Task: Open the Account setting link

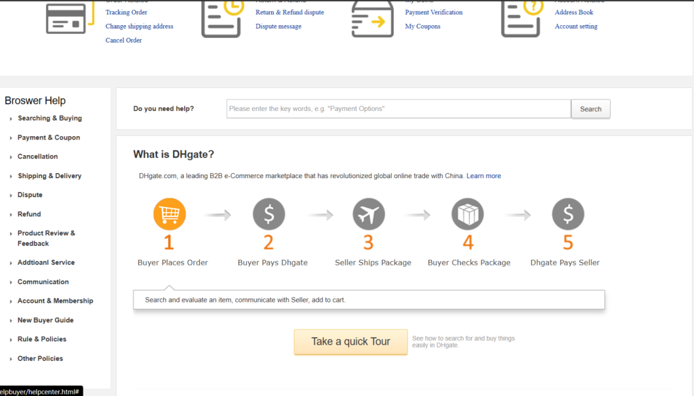Action: [576, 26]
